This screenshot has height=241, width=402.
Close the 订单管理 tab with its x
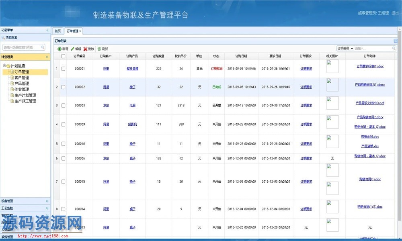point(80,31)
